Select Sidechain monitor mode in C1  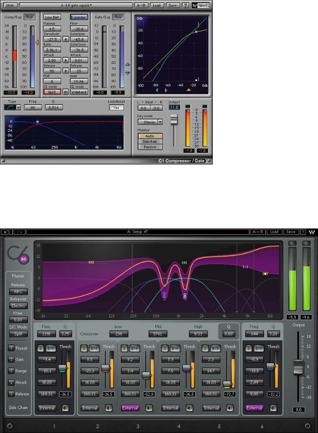click(x=150, y=141)
